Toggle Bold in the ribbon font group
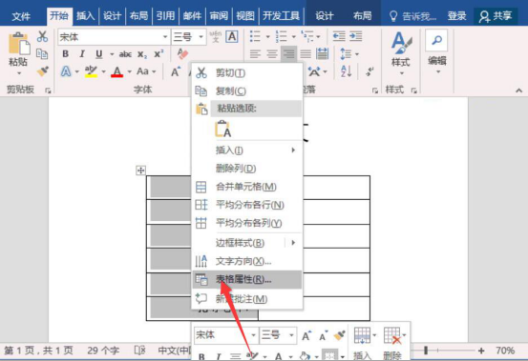This screenshot has width=528, height=361. pyautogui.click(x=65, y=53)
